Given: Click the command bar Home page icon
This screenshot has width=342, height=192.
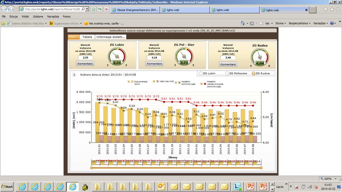Looking at the screenshot, I should click(242, 23).
